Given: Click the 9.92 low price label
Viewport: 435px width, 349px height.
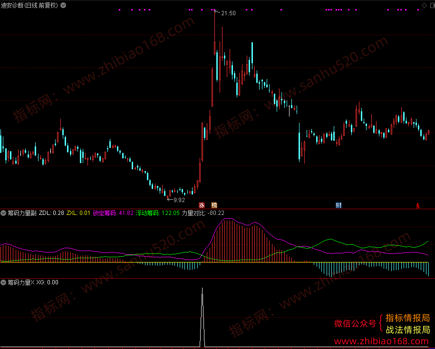Looking at the screenshot, I should pyautogui.click(x=179, y=200).
